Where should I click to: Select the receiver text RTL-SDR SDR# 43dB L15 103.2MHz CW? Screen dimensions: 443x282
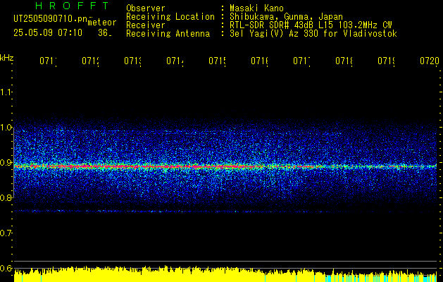click(x=311, y=25)
